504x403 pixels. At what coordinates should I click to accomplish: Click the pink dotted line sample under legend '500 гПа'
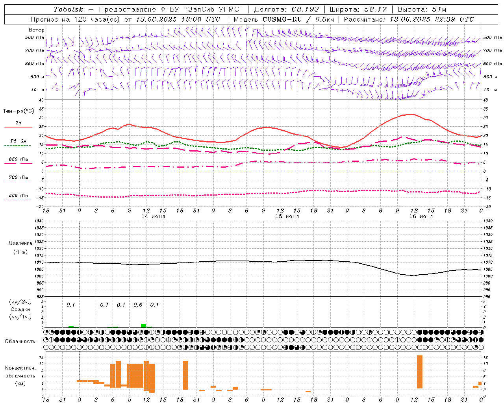17,200
